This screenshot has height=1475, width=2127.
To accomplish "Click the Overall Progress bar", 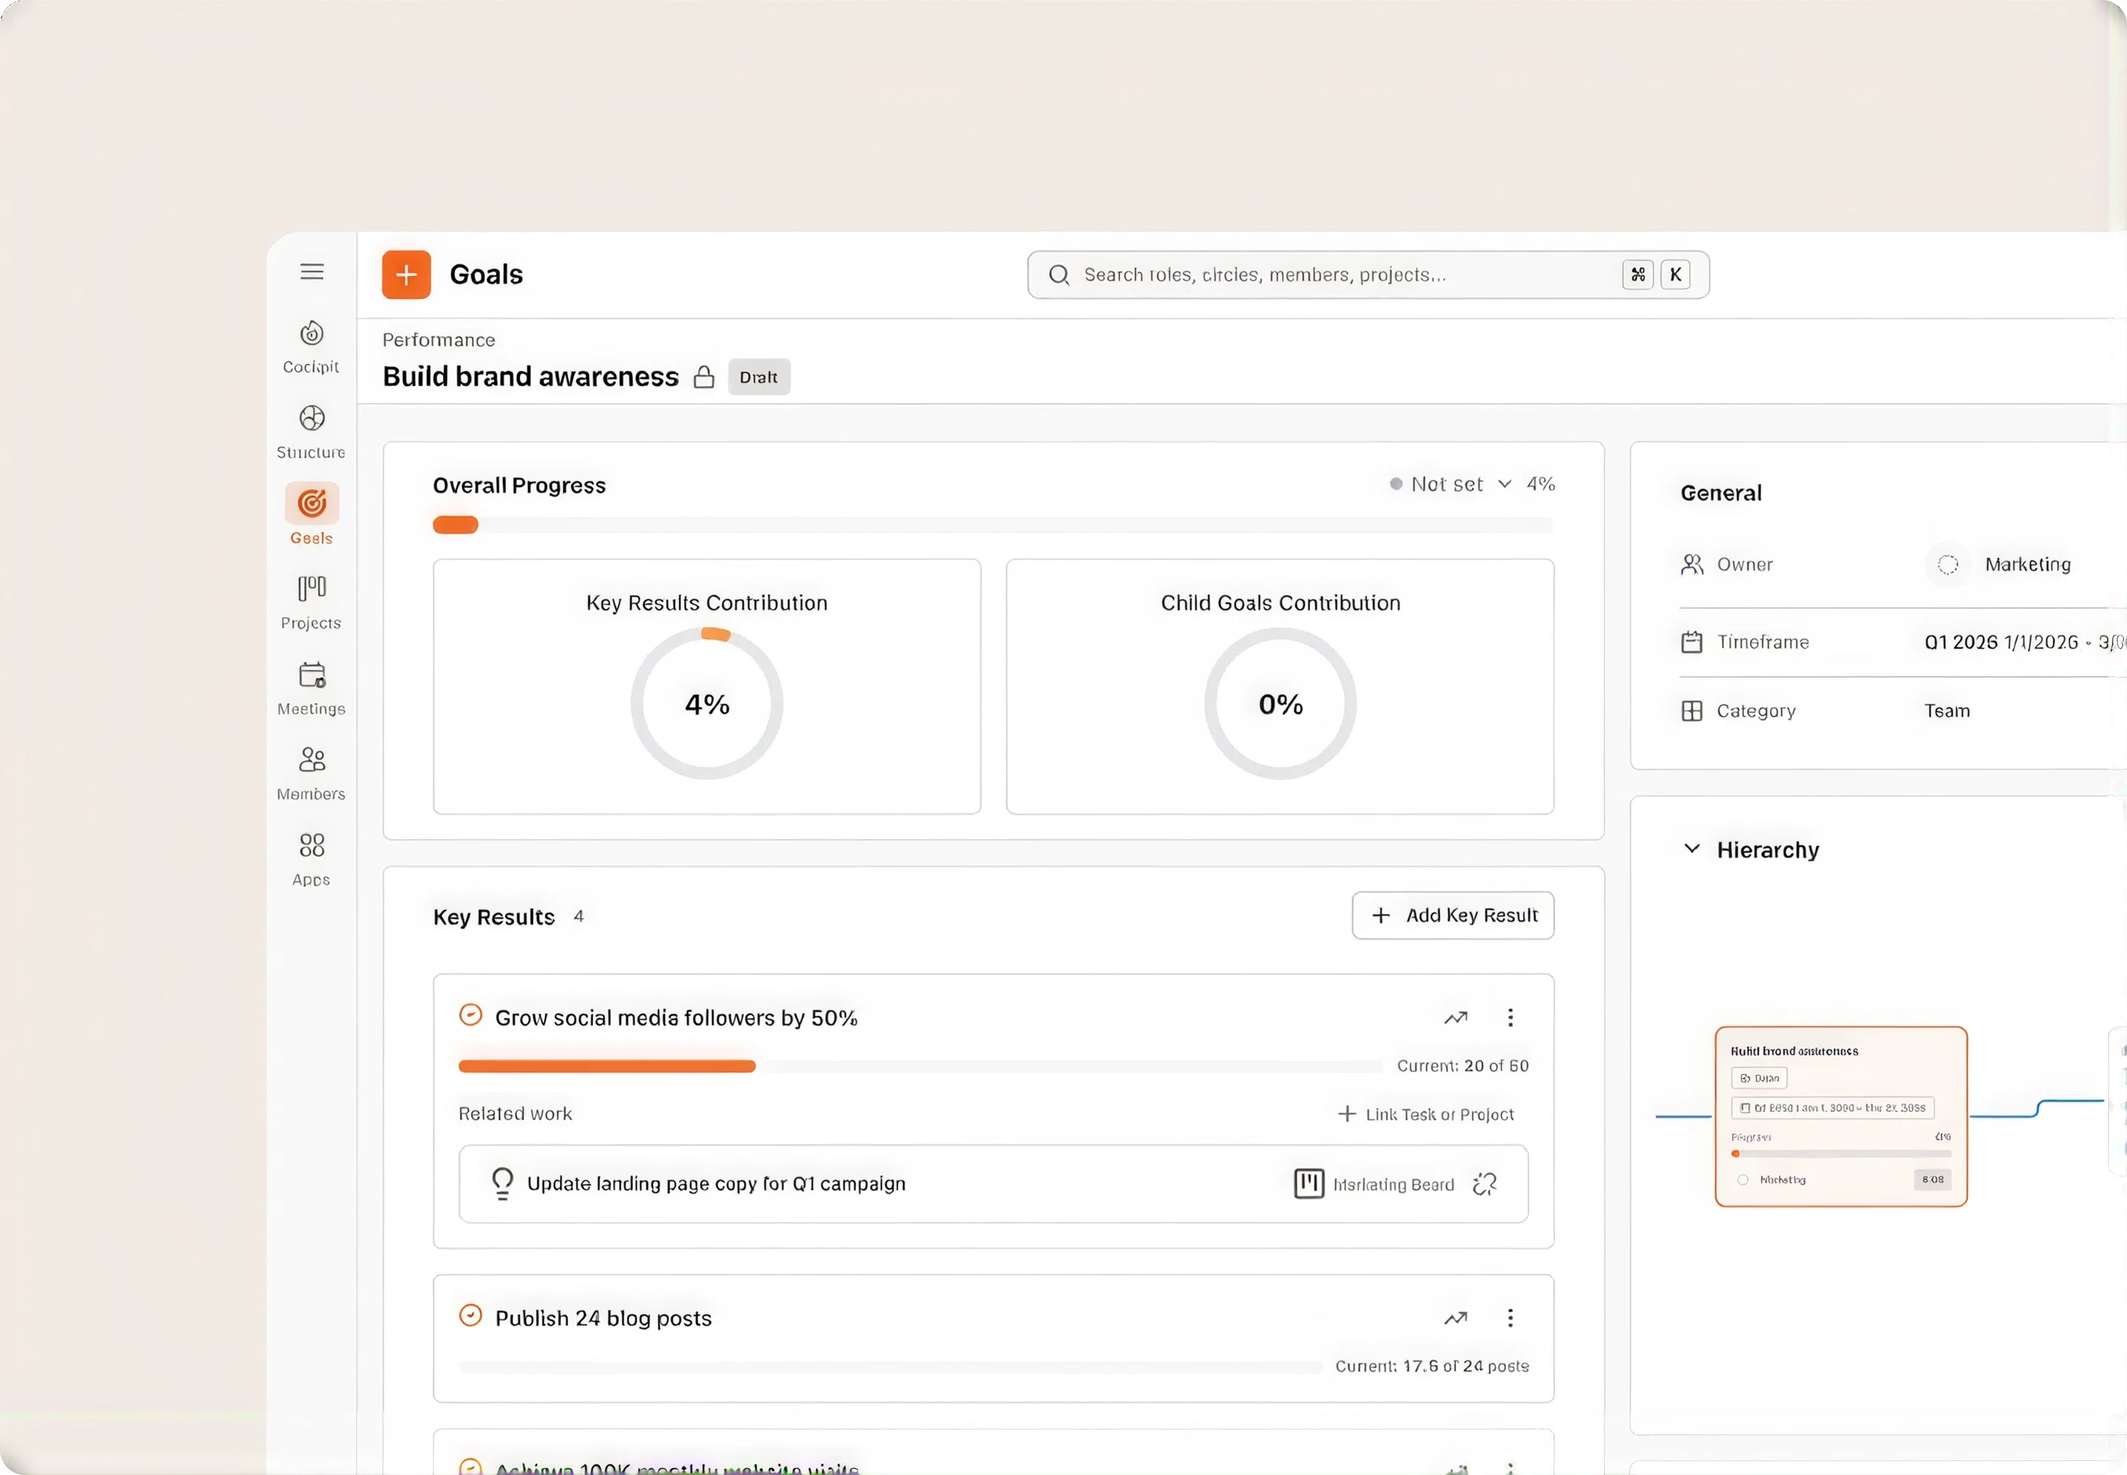I will pos(993,525).
